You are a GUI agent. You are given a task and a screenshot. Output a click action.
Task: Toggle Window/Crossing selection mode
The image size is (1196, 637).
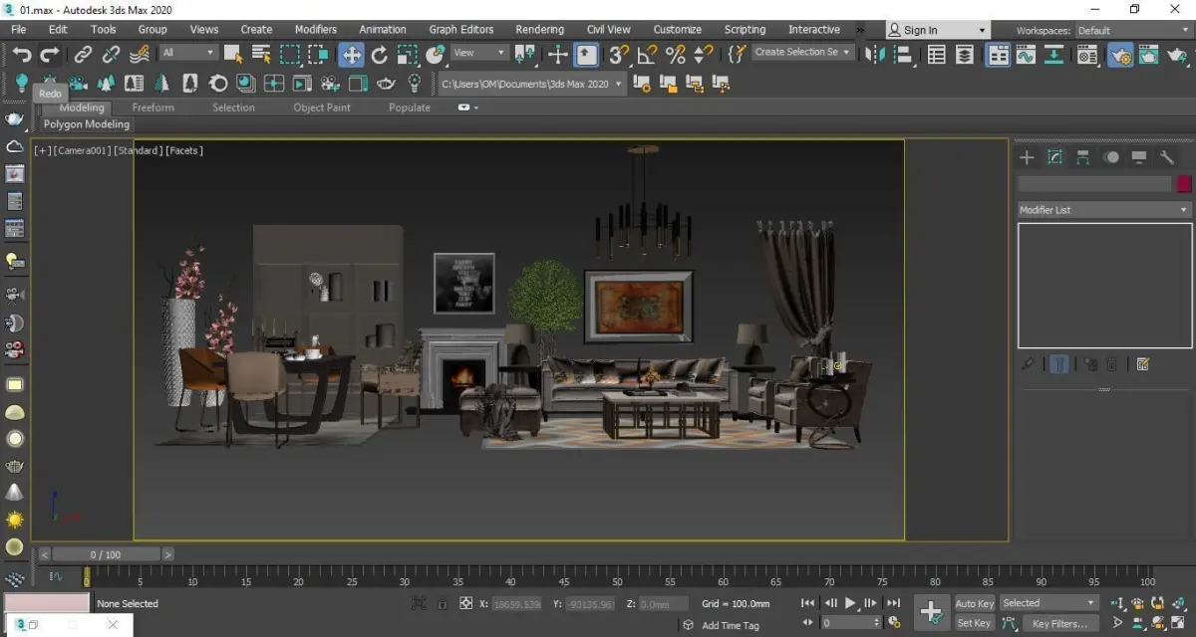click(x=319, y=54)
